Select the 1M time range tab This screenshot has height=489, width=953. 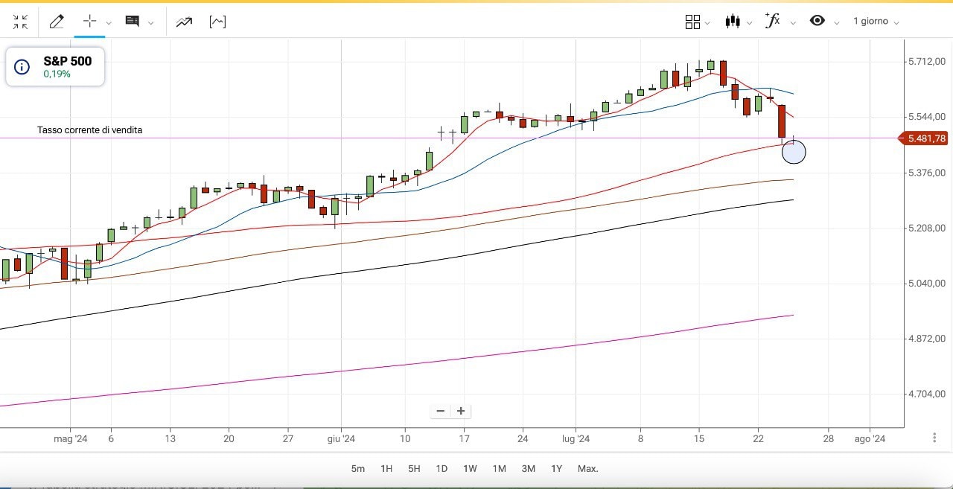click(x=499, y=469)
